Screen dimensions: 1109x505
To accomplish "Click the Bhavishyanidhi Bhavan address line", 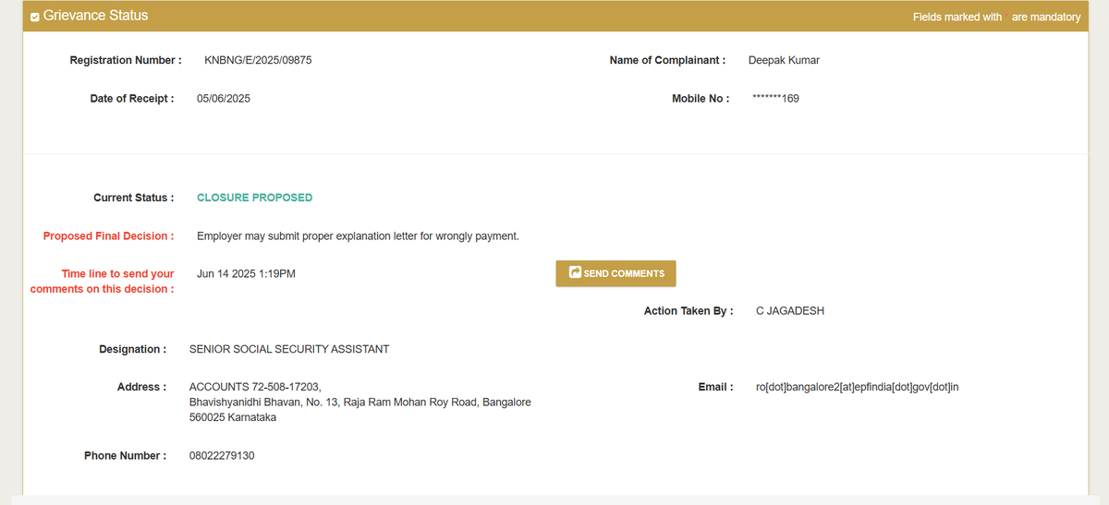I will tap(360, 403).
